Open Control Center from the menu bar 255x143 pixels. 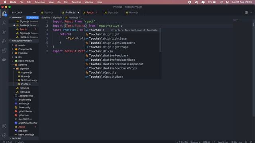click(x=228, y=2)
